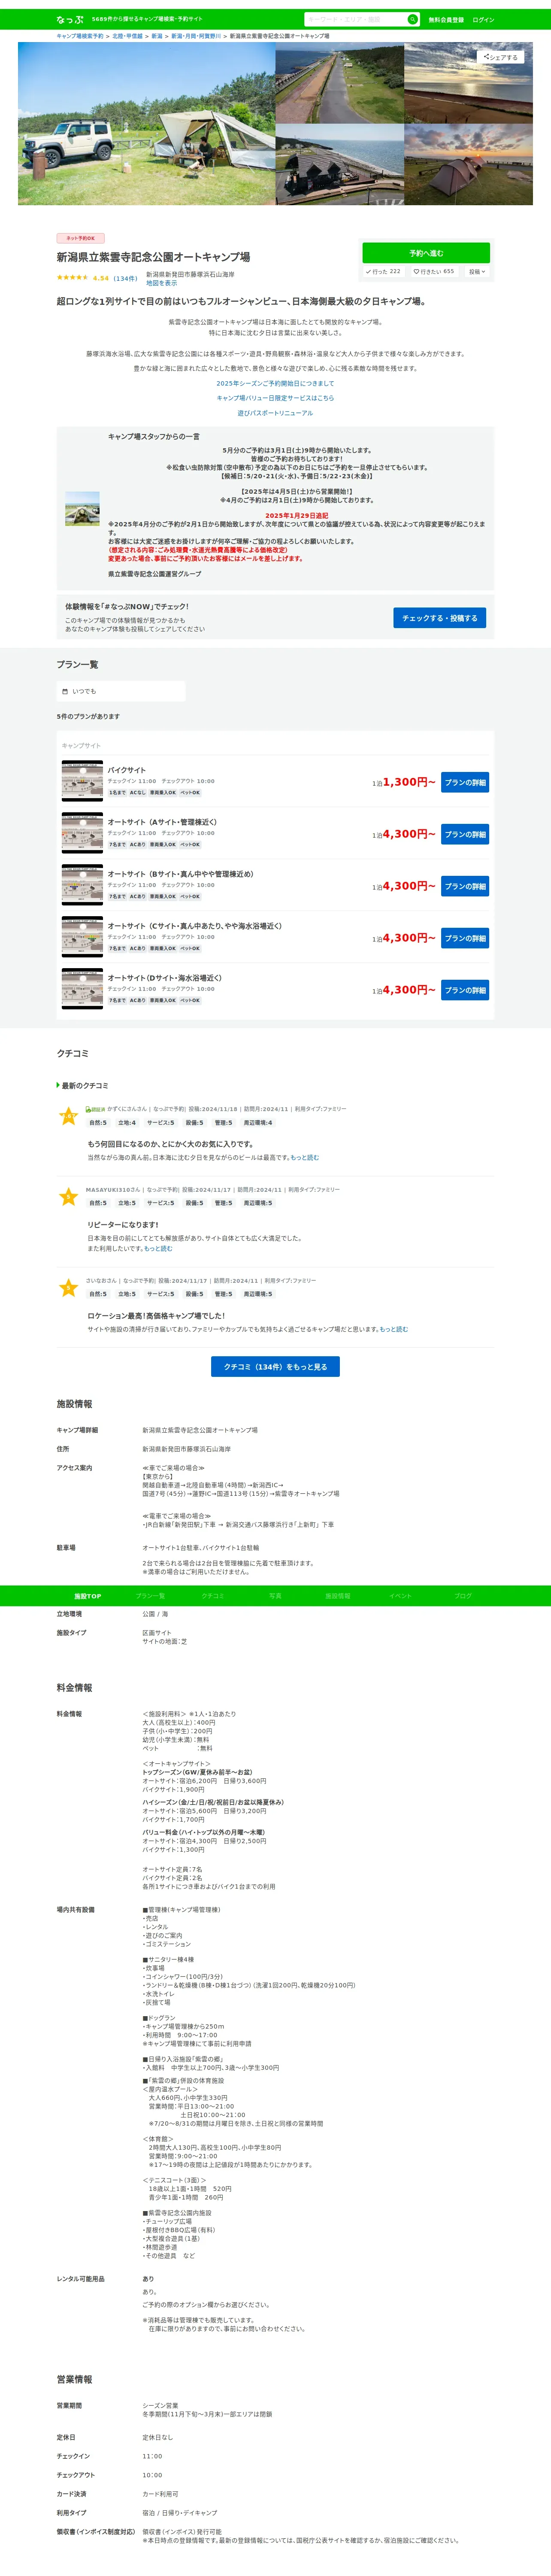Image resolution: width=551 pixels, height=2576 pixels.
Task: Click プランの詳細 for Aサイト plan
Action: tap(465, 835)
